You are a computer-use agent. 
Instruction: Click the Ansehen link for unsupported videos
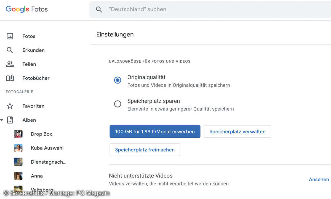coord(319,179)
